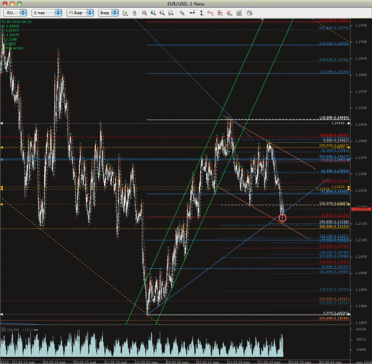This screenshot has height=364, width=372.
Task: Open the 'Бид' price side dropdown
Action: [x=108, y=13]
